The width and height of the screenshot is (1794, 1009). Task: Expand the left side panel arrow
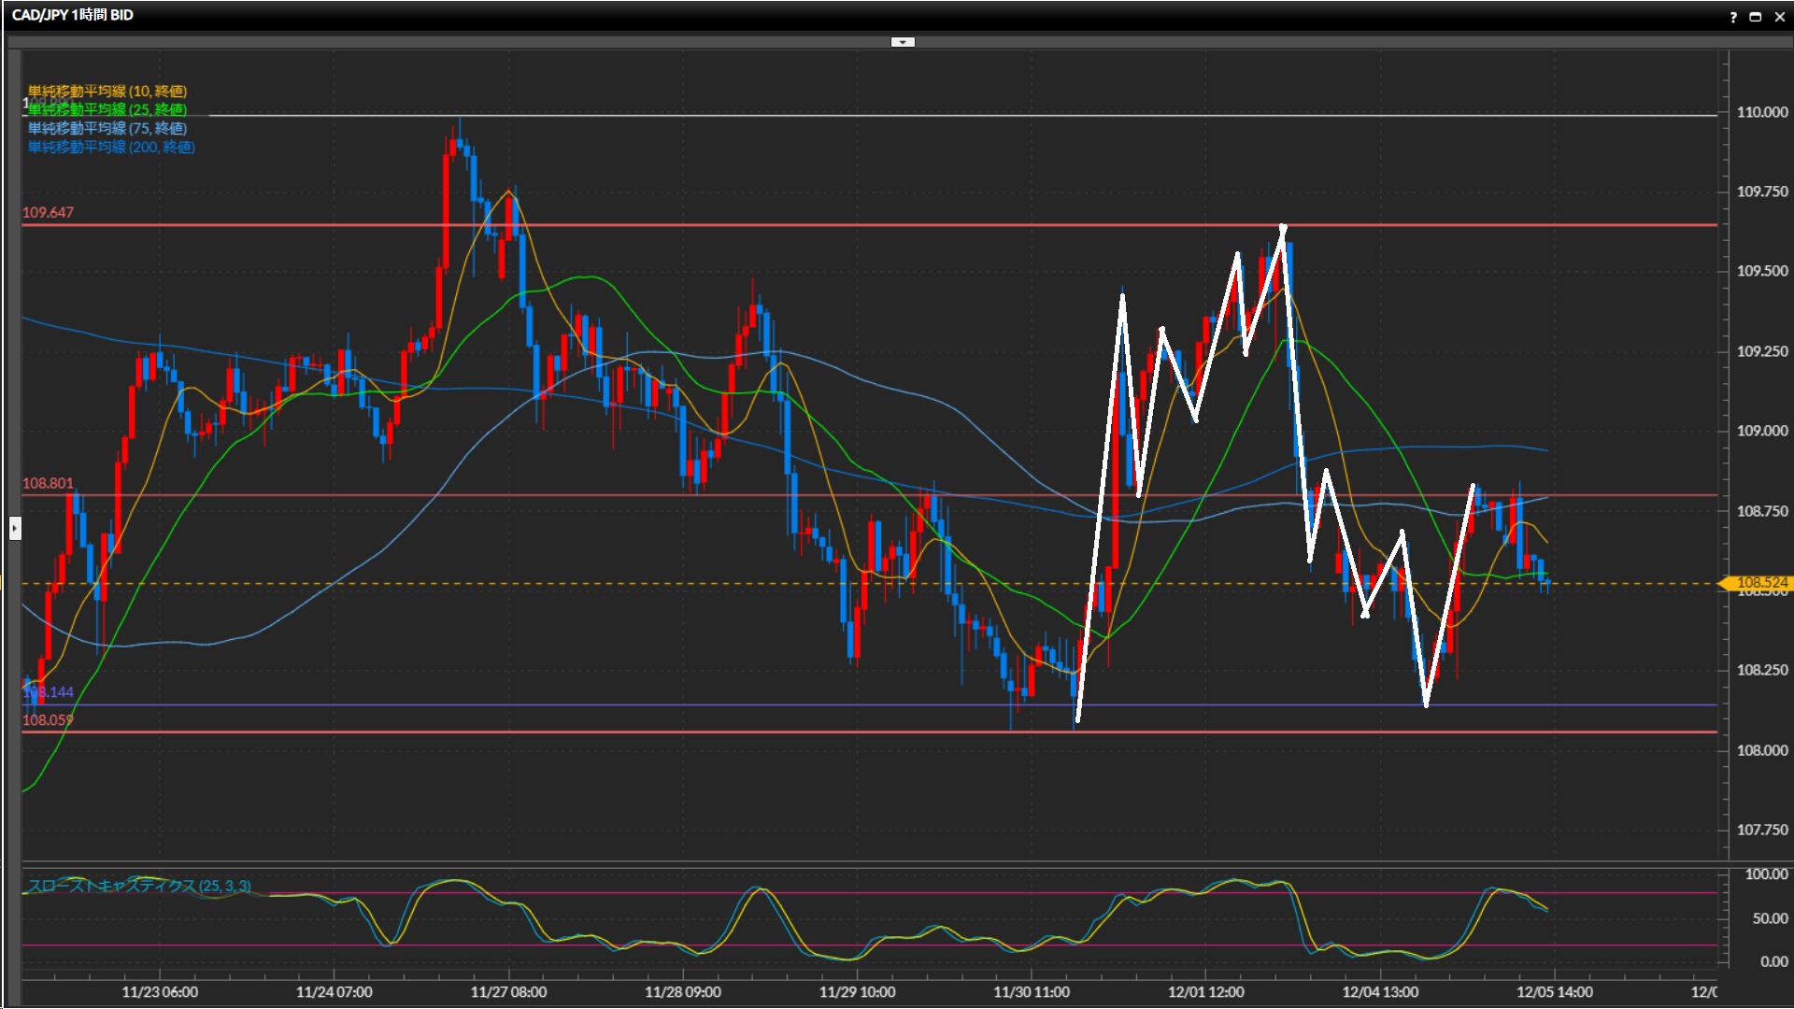click(x=15, y=529)
